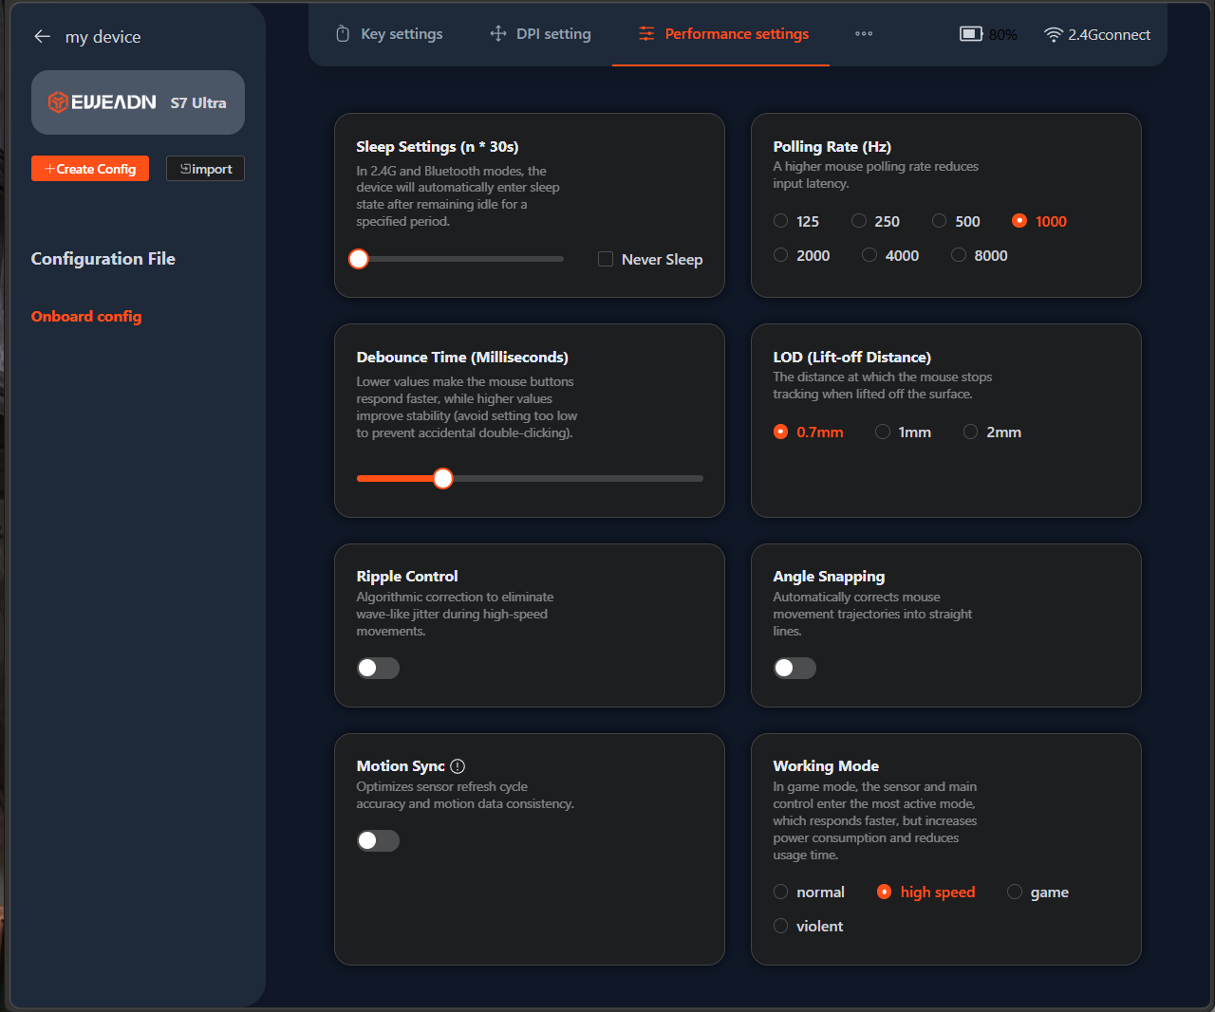
Task: Open the Key settings tab
Action: click(x=389, y=34)
